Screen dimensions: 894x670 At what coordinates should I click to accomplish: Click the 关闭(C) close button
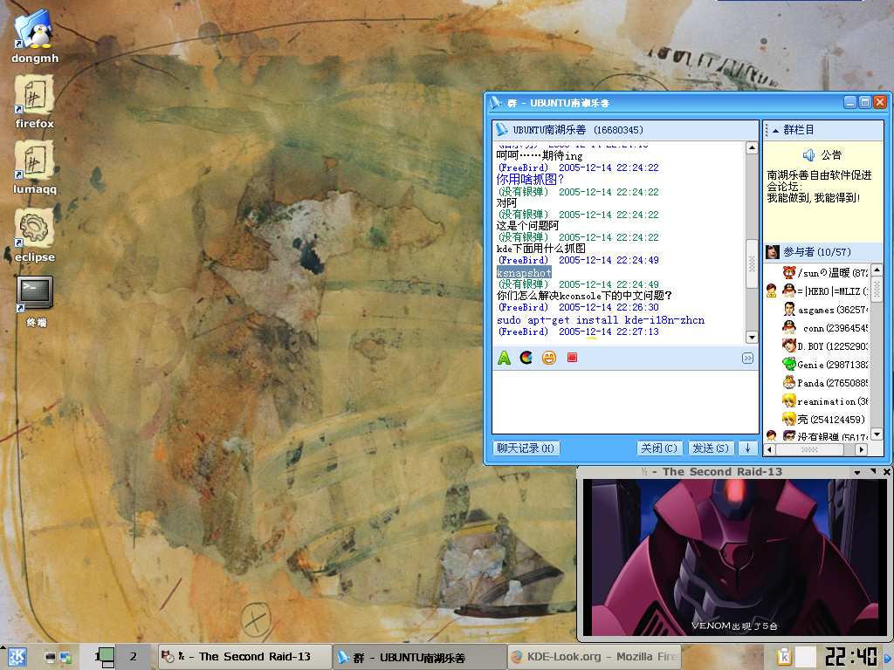[x=659, y=448]
